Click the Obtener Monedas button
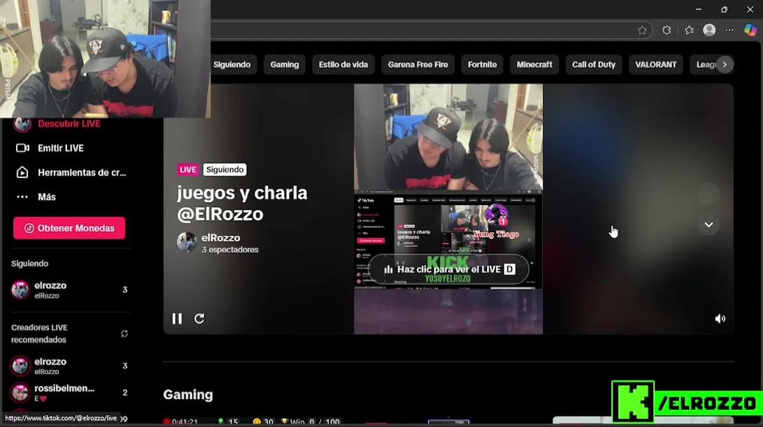This screenshot has width=763, height=427. pyautogui.click(x=69, y=228)
